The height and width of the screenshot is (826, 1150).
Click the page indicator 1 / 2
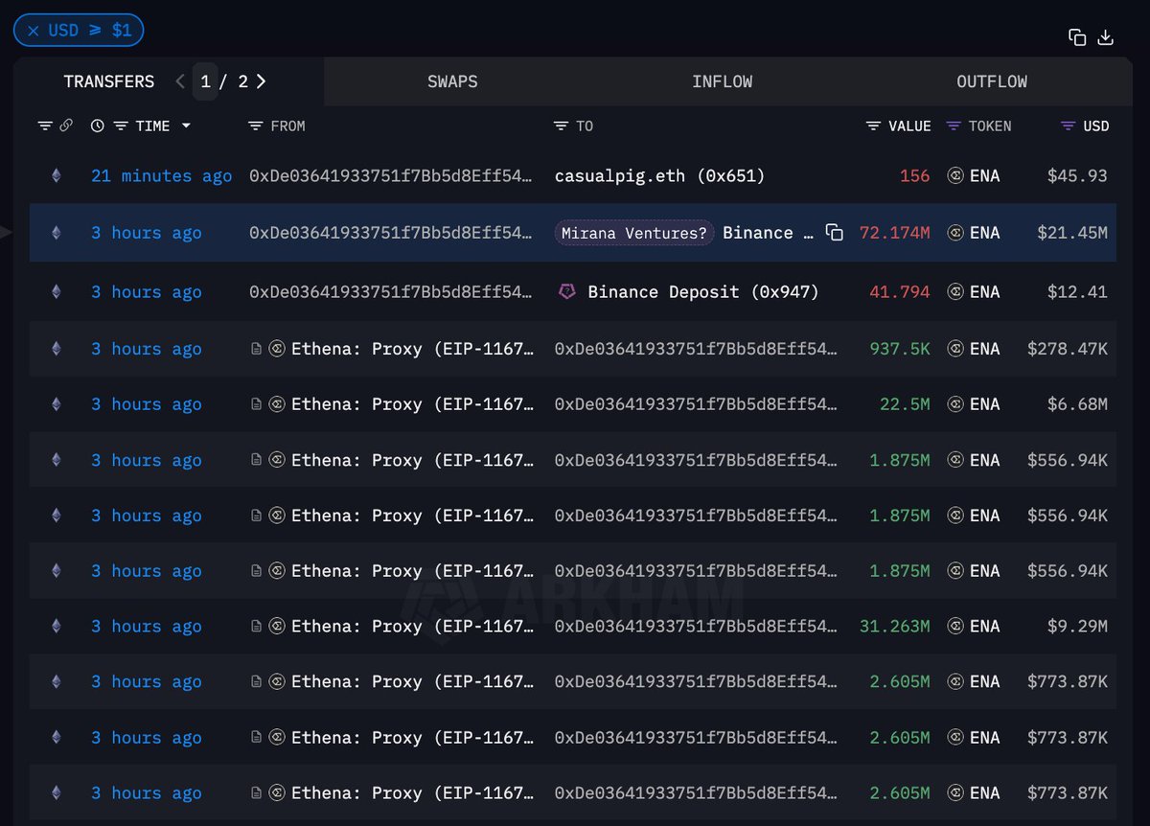(x=221, y=81)
